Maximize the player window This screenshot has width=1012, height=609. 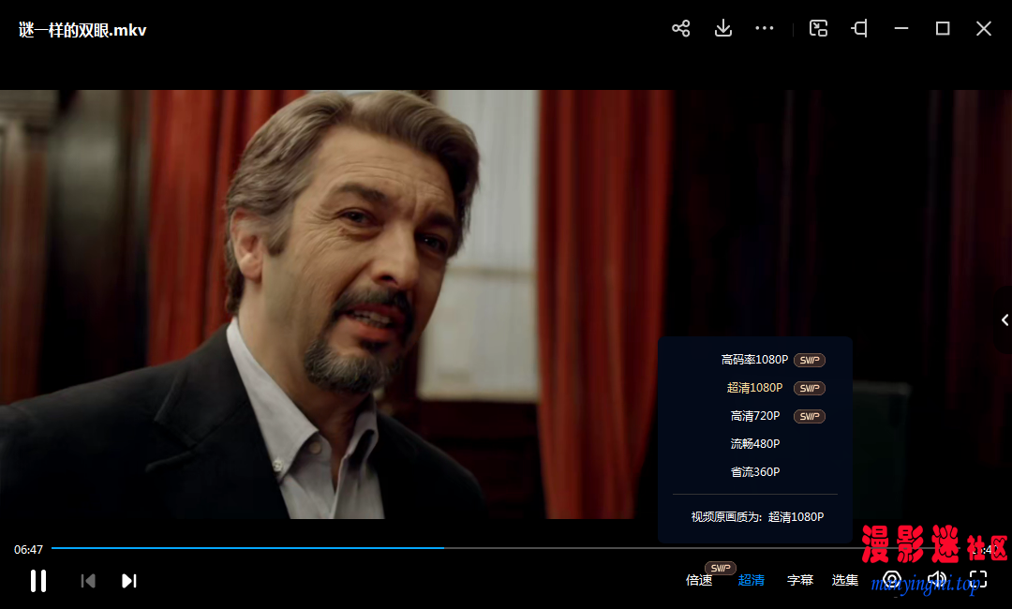click(943, 28)
